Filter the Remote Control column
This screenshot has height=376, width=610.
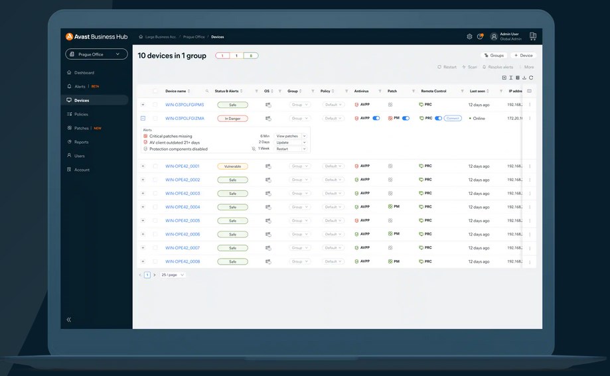[x=462, y=91]
